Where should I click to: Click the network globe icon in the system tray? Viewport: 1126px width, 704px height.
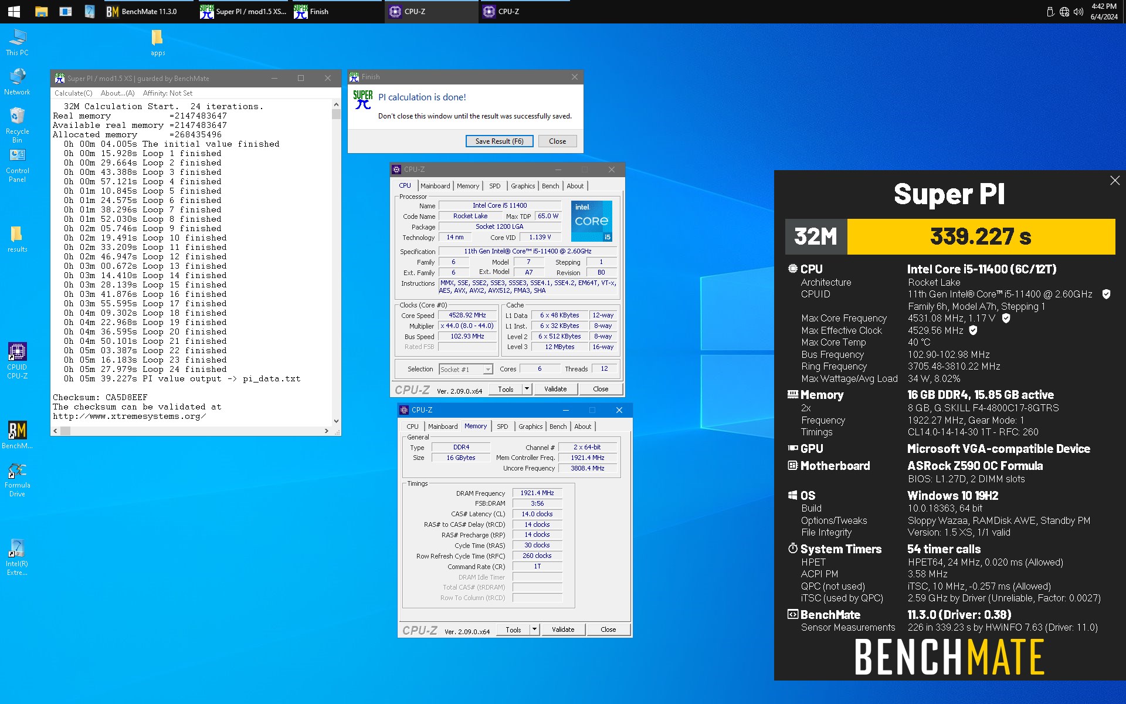pos(1064,12)
